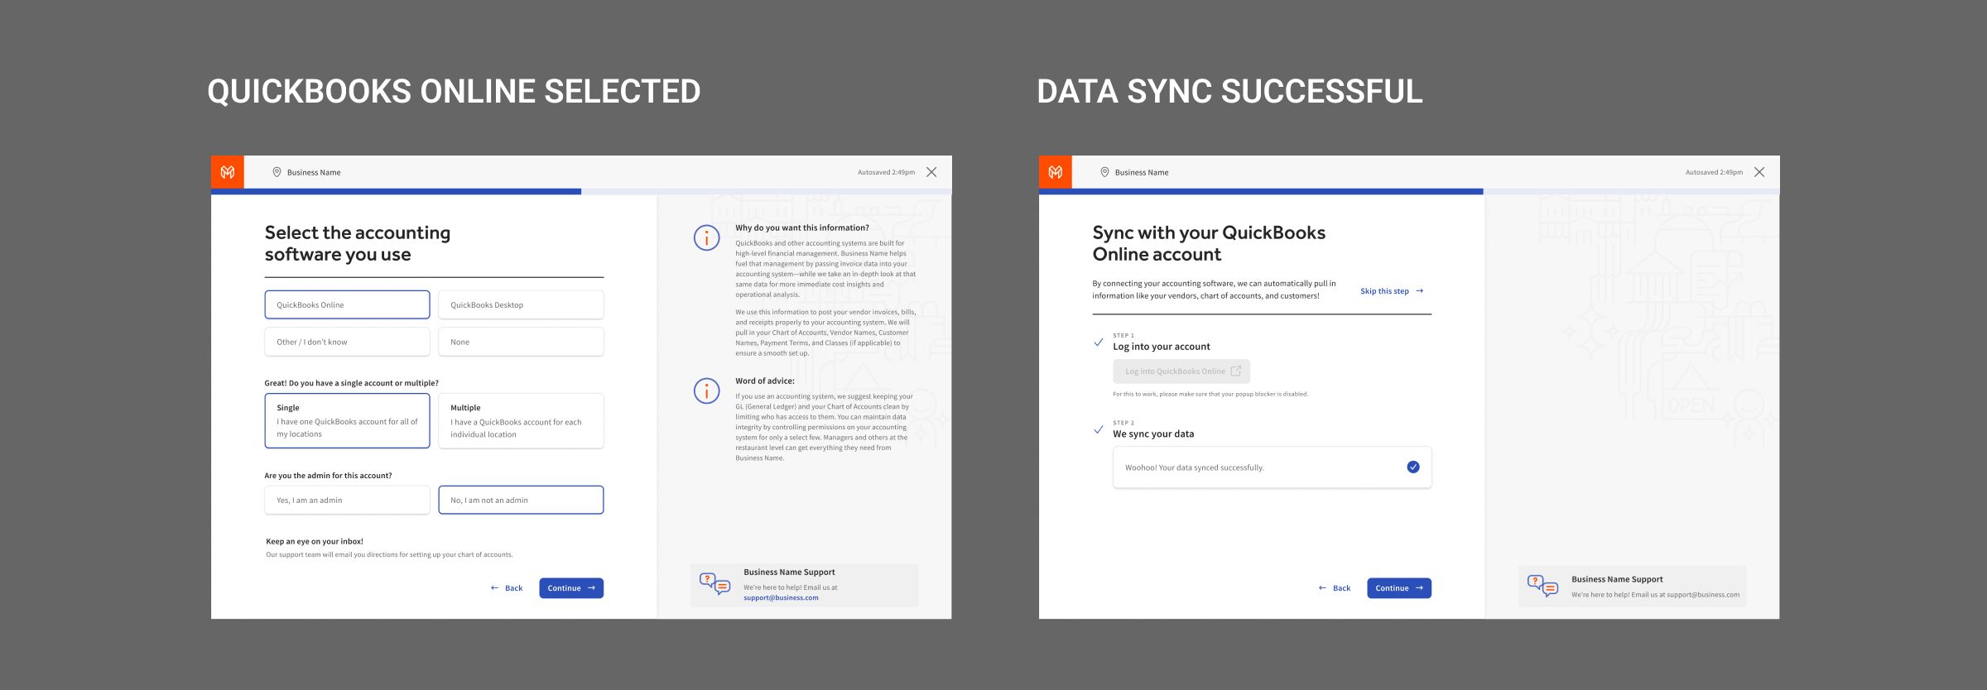Choose "Yes, I am an admin"
Image resolution: width=1987 pixels, height=690 pixels.
click(347, 500)
